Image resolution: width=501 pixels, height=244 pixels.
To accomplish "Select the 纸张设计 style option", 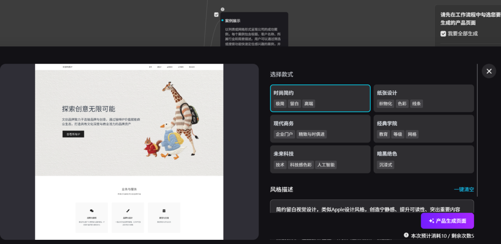I will (424, 98).
